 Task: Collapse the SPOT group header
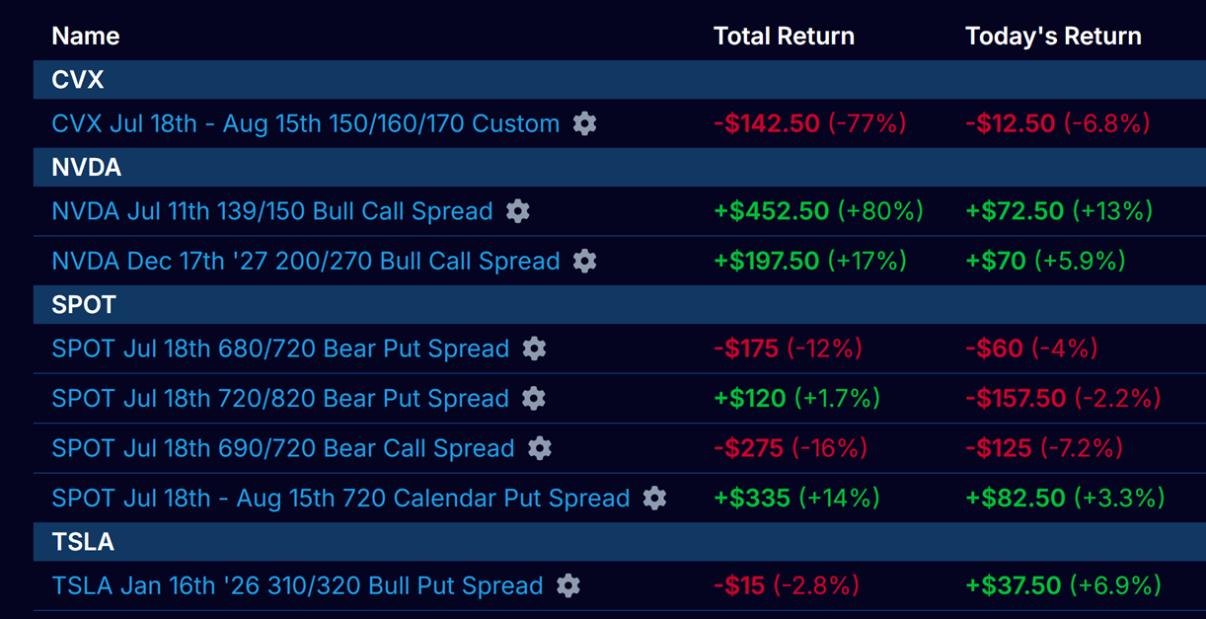point(84,305)
